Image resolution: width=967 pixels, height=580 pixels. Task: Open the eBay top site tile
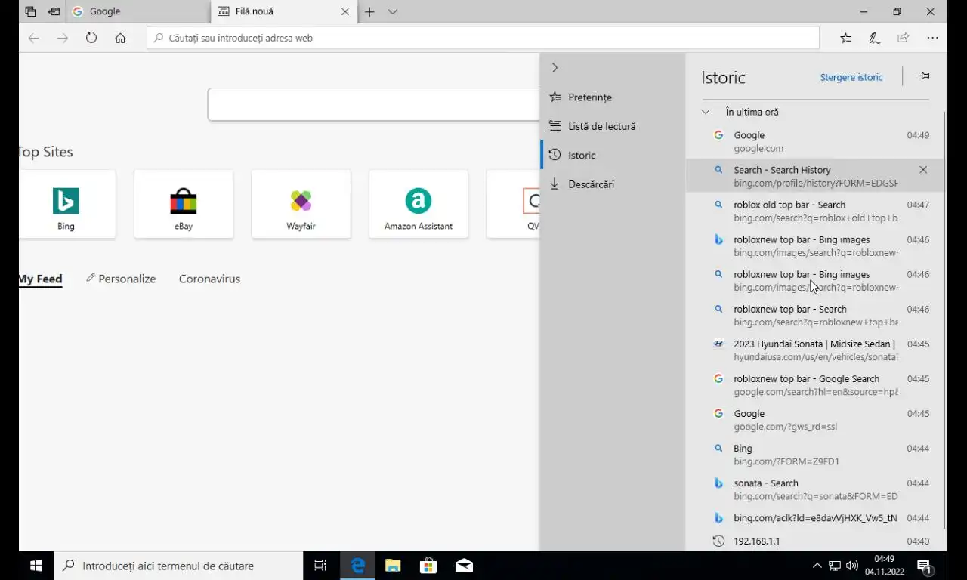pyautogui.click(x=184, y=204)
